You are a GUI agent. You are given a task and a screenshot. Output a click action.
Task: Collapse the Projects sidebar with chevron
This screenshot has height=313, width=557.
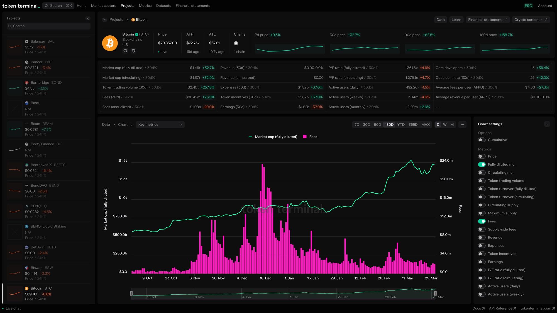pyautogui.click(x=88, y=18)
